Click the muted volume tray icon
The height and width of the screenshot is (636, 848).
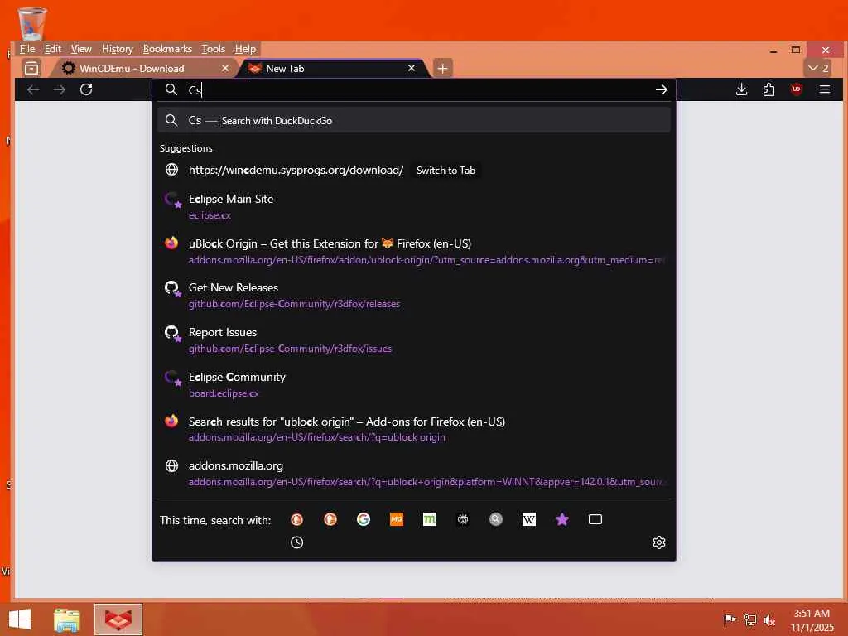click(769, 619)
